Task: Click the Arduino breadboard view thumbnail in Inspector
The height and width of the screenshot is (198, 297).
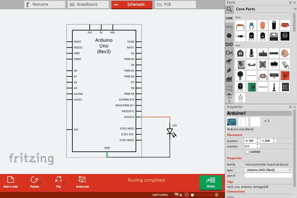Action: point(231,122)
